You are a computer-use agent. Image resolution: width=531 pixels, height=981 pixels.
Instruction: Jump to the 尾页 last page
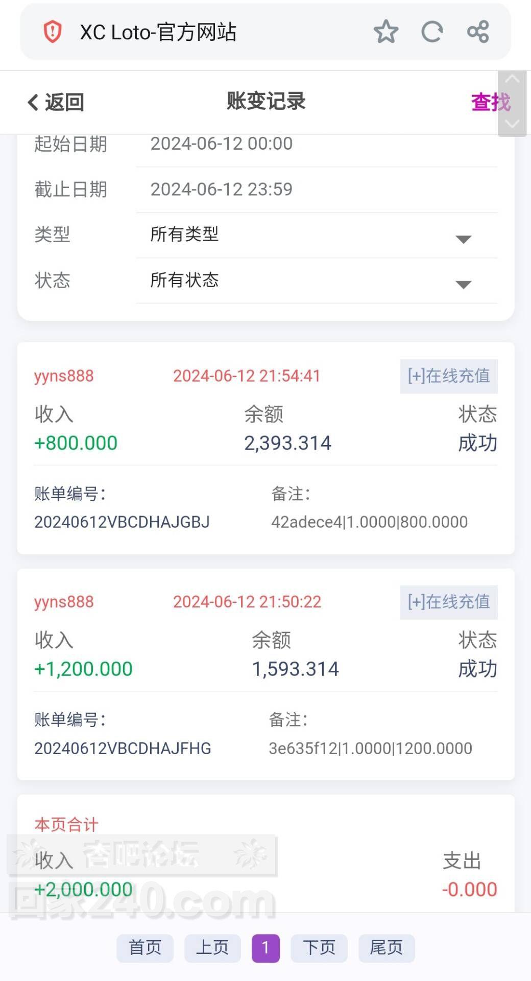387,948
